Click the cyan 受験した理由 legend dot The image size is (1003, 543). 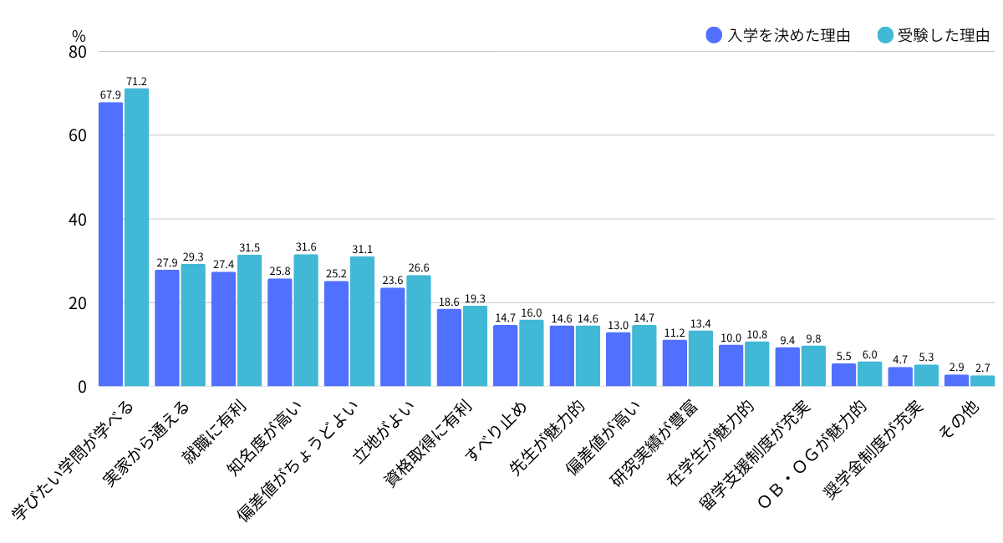coord(886,35)
